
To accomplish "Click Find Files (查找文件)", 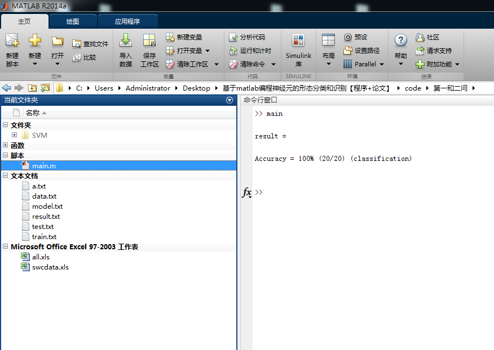I will pos(90,44).
